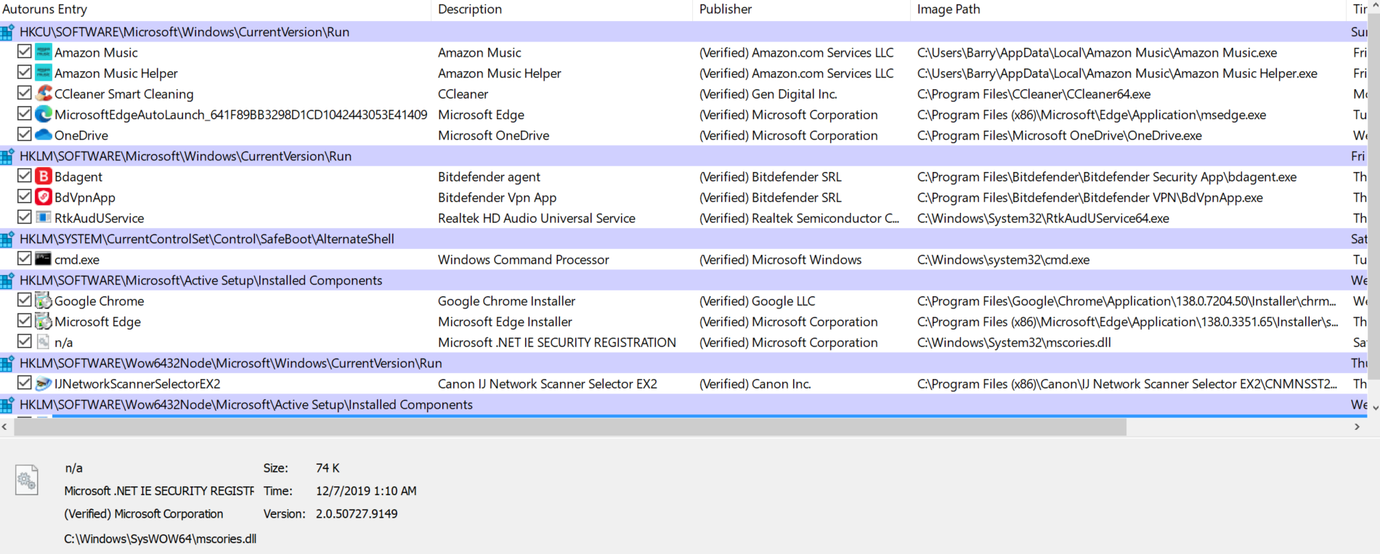Uncheck the OneDrive startup entry

click(x=25, y=134)
